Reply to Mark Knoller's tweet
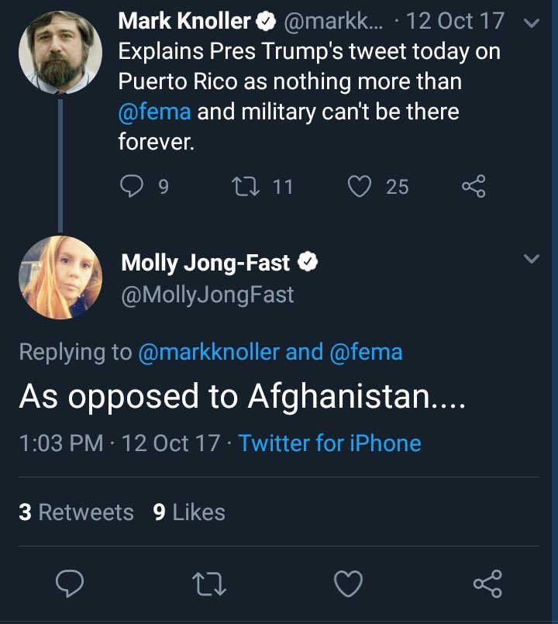The width and height of the screenshot is (558, 624). (x=131, y=186)
